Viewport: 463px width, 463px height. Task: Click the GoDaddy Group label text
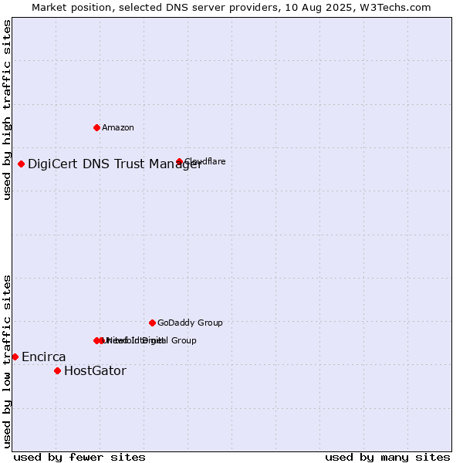point(190,323)
